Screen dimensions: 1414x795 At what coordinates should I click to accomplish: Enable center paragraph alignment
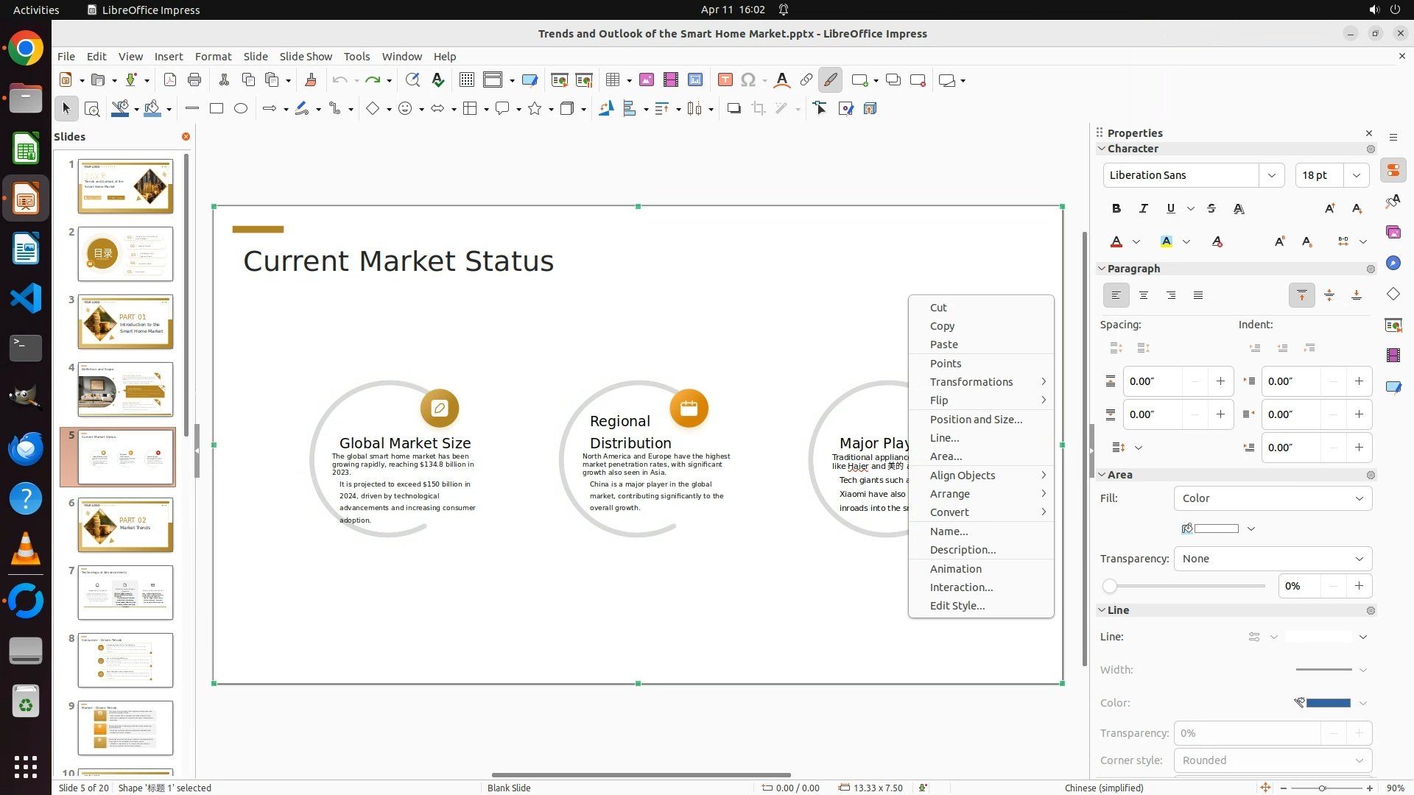[1144, 295]
